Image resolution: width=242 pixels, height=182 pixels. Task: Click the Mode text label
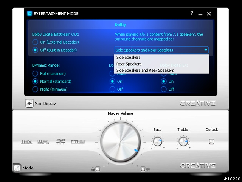point(28,168)
